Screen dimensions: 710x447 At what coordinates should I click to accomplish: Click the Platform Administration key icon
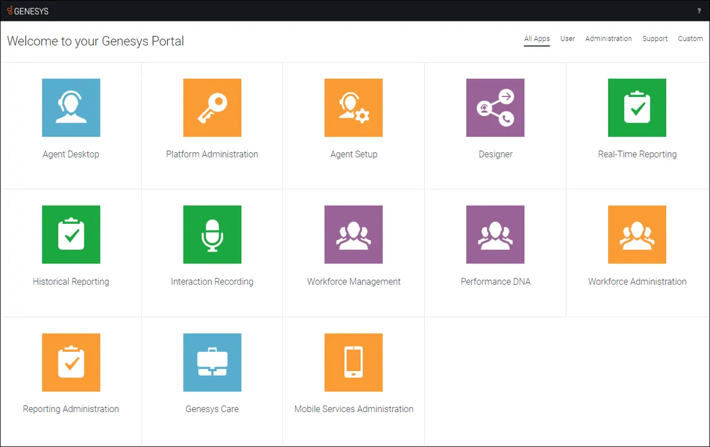click(212, 108)
